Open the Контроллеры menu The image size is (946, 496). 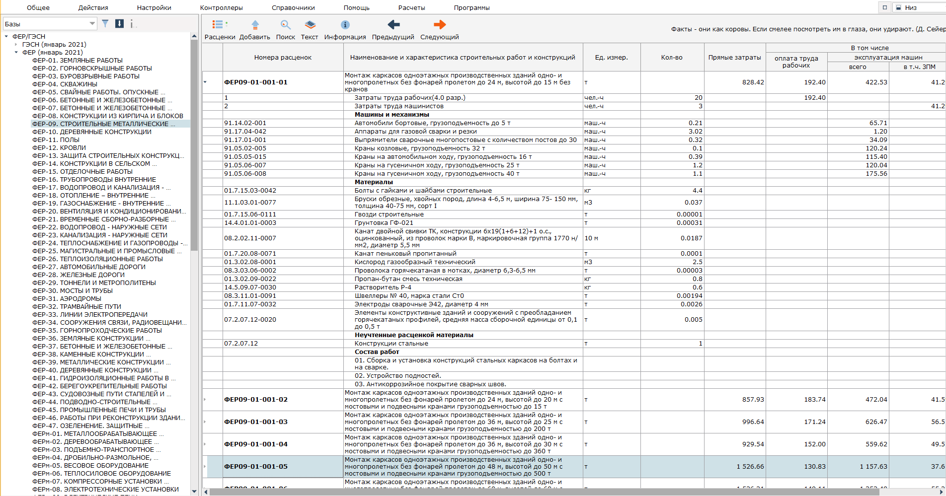pyautogui.click(x=222, y=7)
